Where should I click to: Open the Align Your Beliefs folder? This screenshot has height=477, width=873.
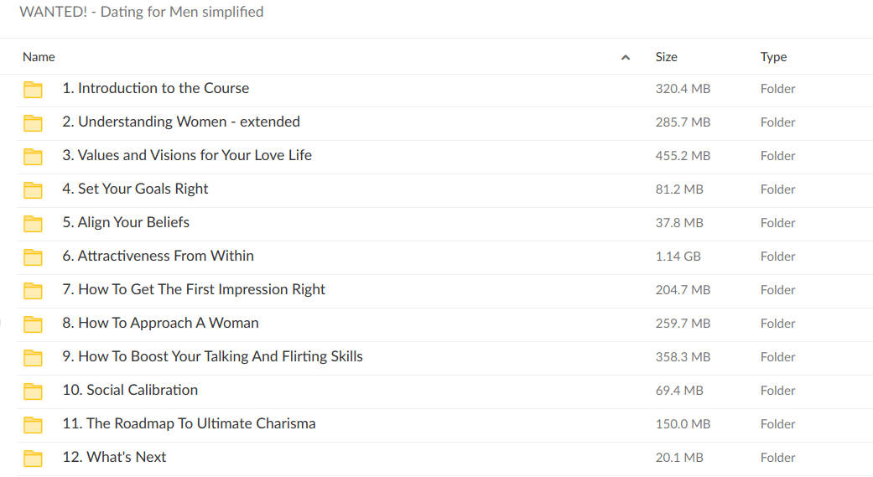pyautogui.click(x=125, y=222)
